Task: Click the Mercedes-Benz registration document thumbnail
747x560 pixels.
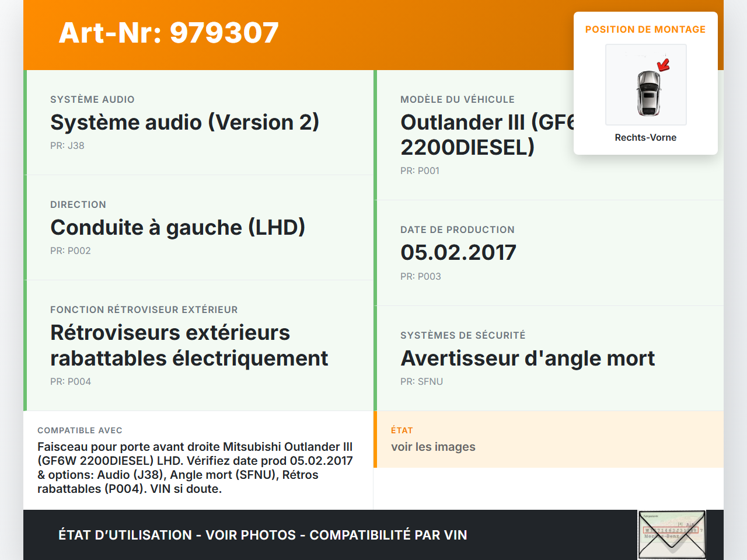Action: 672,534
